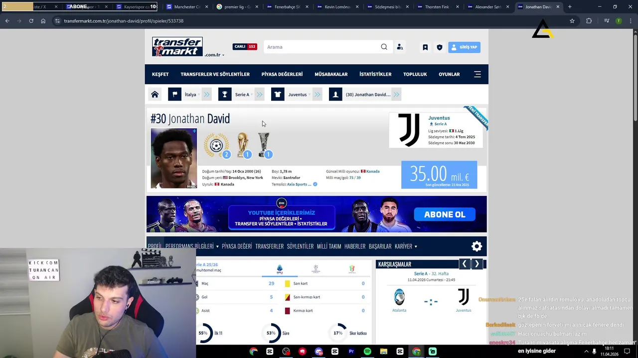Viewport: 638px width, 358px height.
Task: Click the GİRİŞ YAP login button
Action: 464,47
